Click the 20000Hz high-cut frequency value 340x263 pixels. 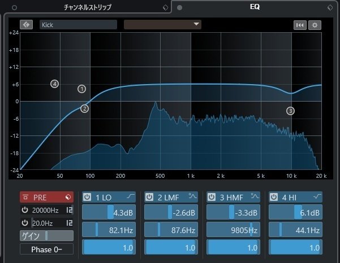(45, 210)
